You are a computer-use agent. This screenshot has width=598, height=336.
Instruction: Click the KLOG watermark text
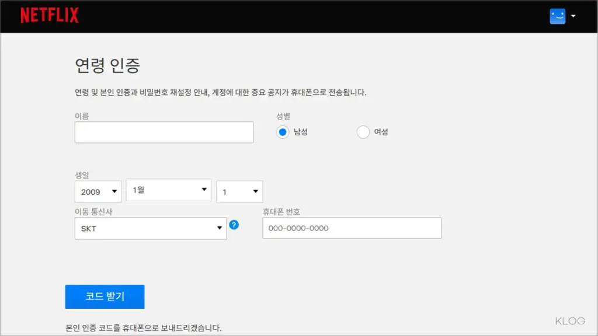(x=569, y=320)
